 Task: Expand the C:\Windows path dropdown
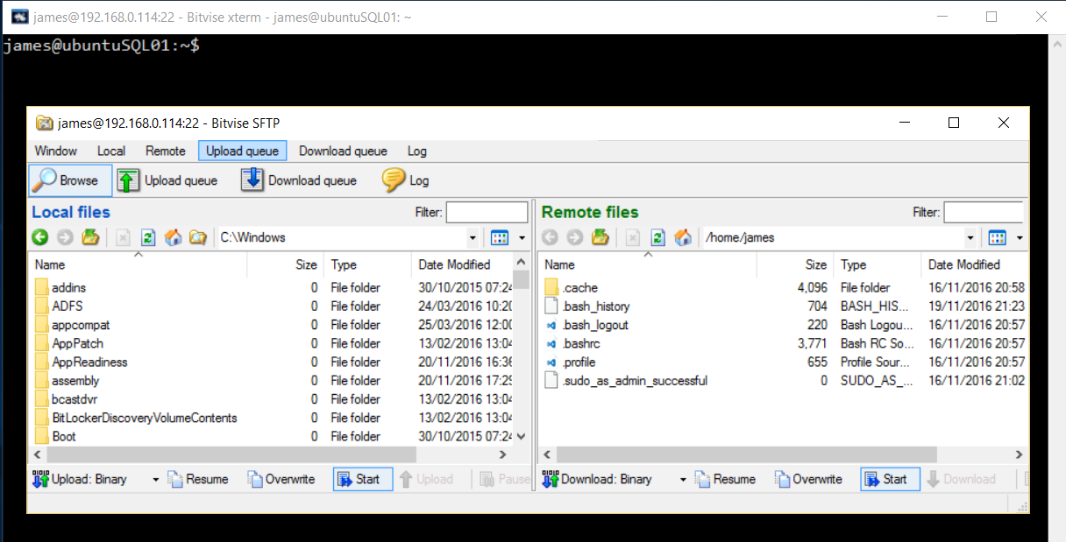click(x=473, y=237)
